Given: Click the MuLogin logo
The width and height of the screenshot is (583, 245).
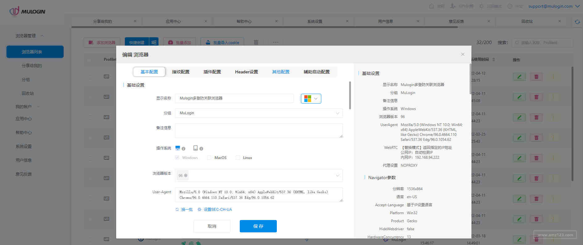Looking at the screenshot, I should pos(27,11).
